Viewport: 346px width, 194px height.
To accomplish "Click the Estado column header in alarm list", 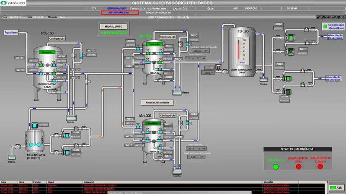I will click(39, 182).
